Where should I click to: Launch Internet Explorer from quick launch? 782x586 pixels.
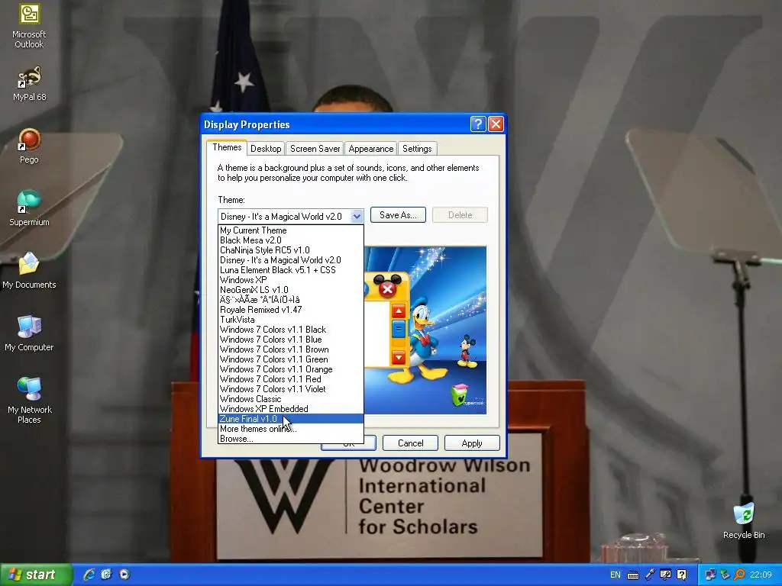pos(89,575)
